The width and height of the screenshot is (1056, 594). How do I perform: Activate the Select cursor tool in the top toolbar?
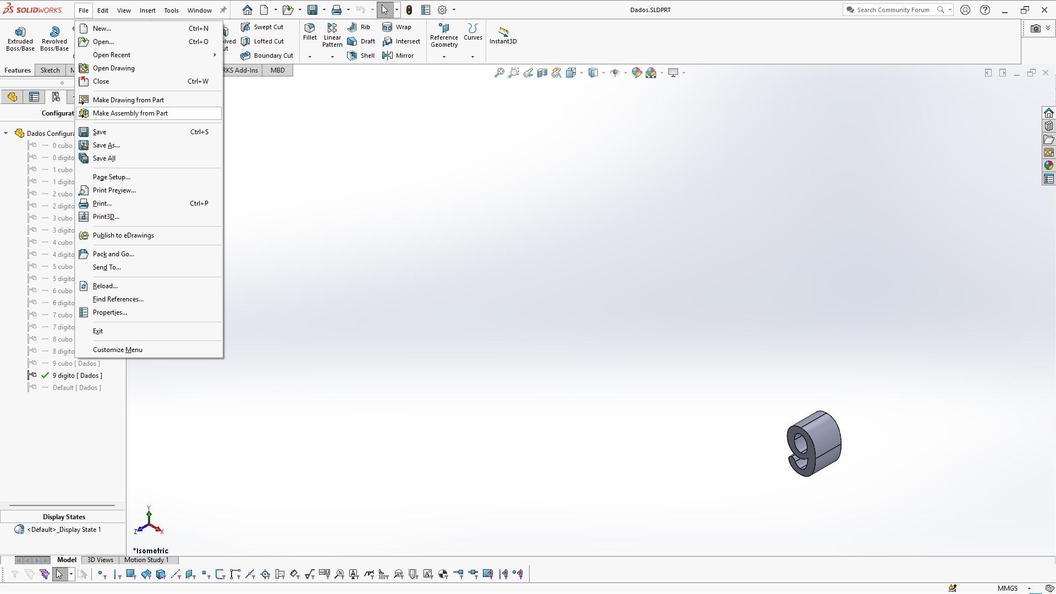pos(385,10)
